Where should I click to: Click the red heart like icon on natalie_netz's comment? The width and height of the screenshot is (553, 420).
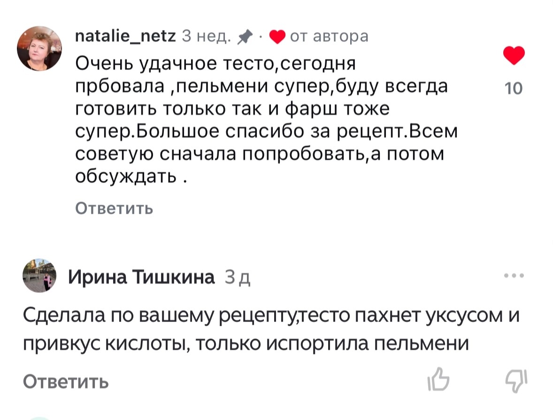(x=514, y=55)
